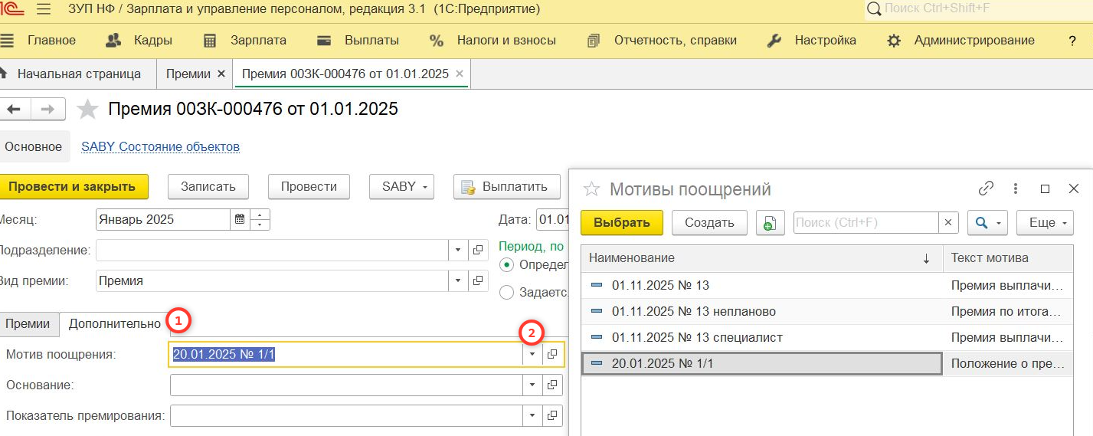Image resolution: width=1093 pixels, height=436 pixels.
Task: Select the Задается radio button
Action: tap(506, 292)
